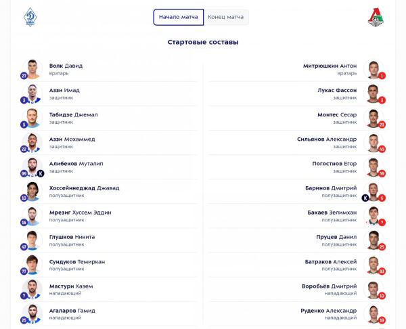Open the Табидзе Джемал player link
Viewport: 406px width, 329px height.
click(73, 114)
